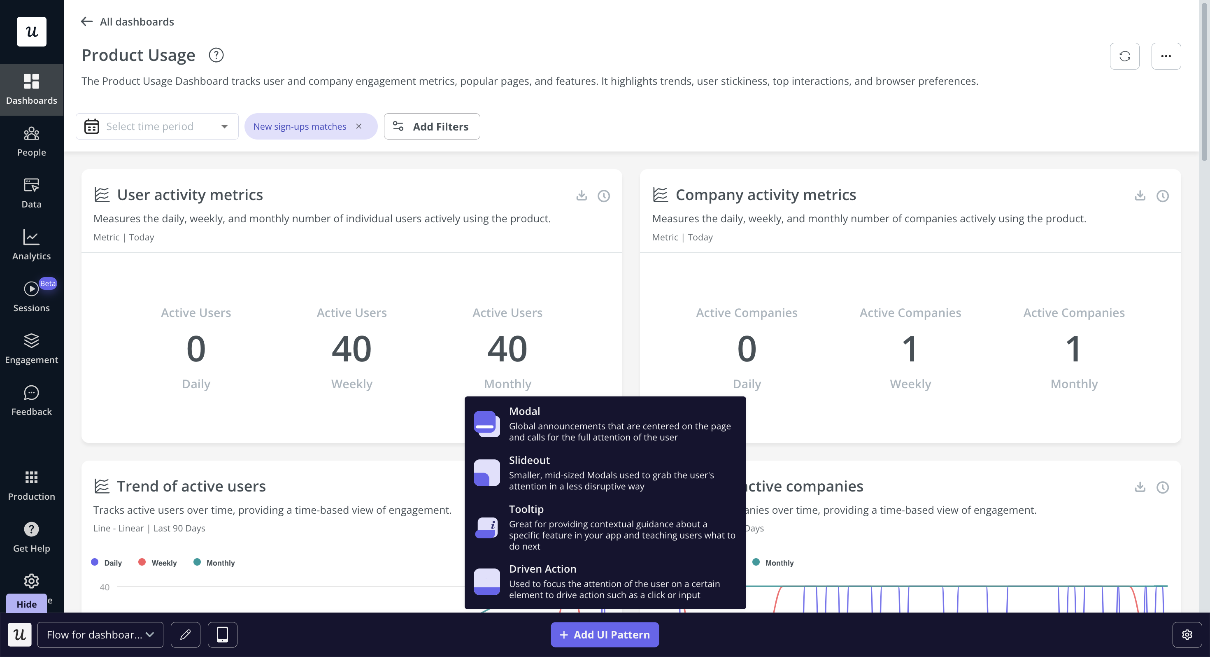1210x657 pixels.
Task: Click the refresh icon on dashboard
Action: [1125, 55]
